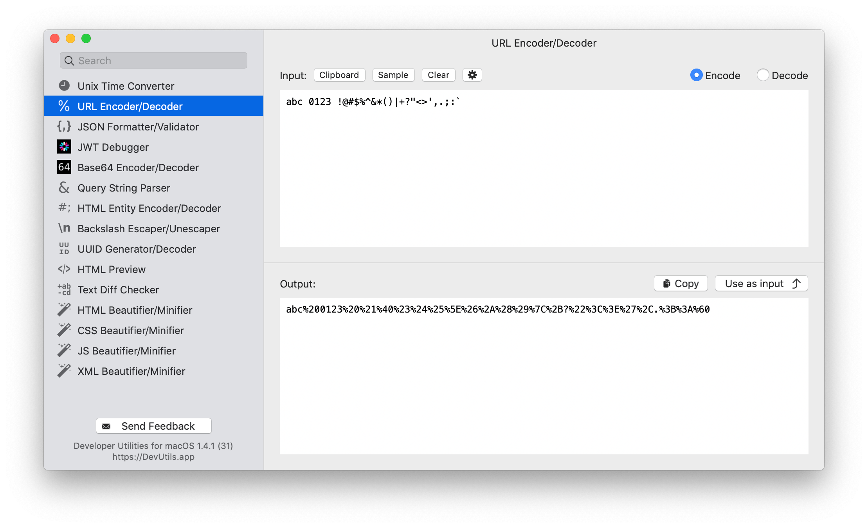Screen dimensions: 868x528
Task: Select the Unix Time Converter clock icon
Action: pyautogui.click(x=64, y=85)
